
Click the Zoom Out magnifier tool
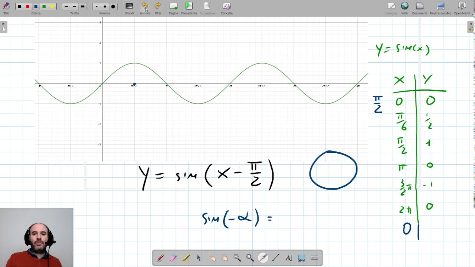250,258
